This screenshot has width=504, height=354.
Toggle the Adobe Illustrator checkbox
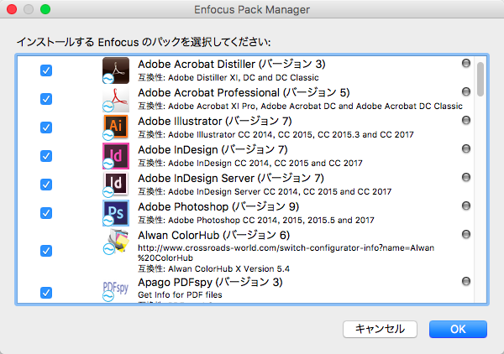click(x=46, y=128)
